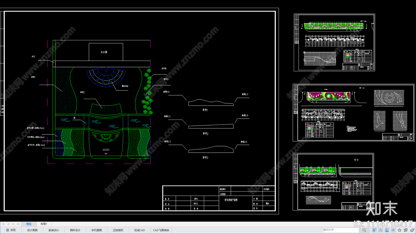The width and height of the screenshot is (416, 234).
Task: Open 在线CAD in bottom bar
Action: click(x=140, y=230)
